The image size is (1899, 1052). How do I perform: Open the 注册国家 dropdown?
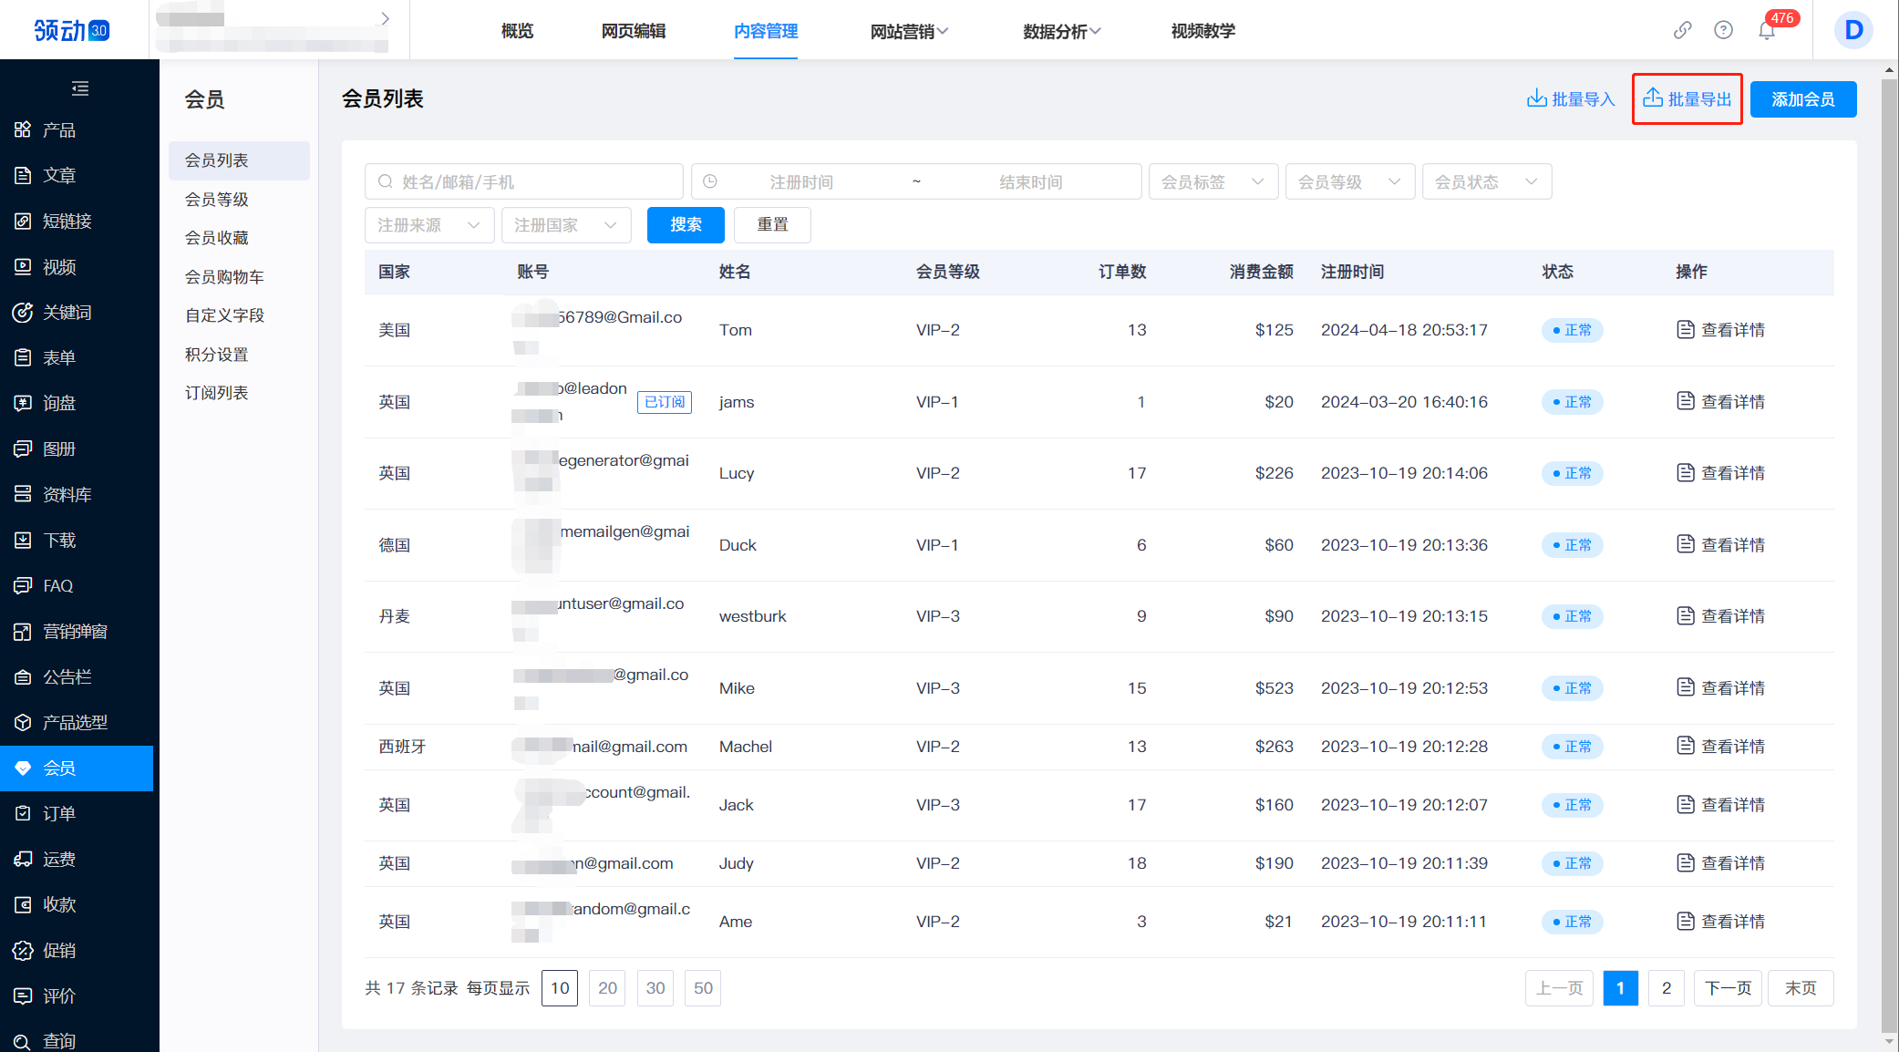[566, 225]
